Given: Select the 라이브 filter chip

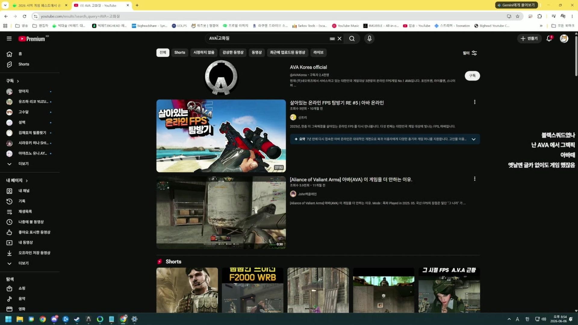Looking at the screenshot, I should [x=319, y=52].
